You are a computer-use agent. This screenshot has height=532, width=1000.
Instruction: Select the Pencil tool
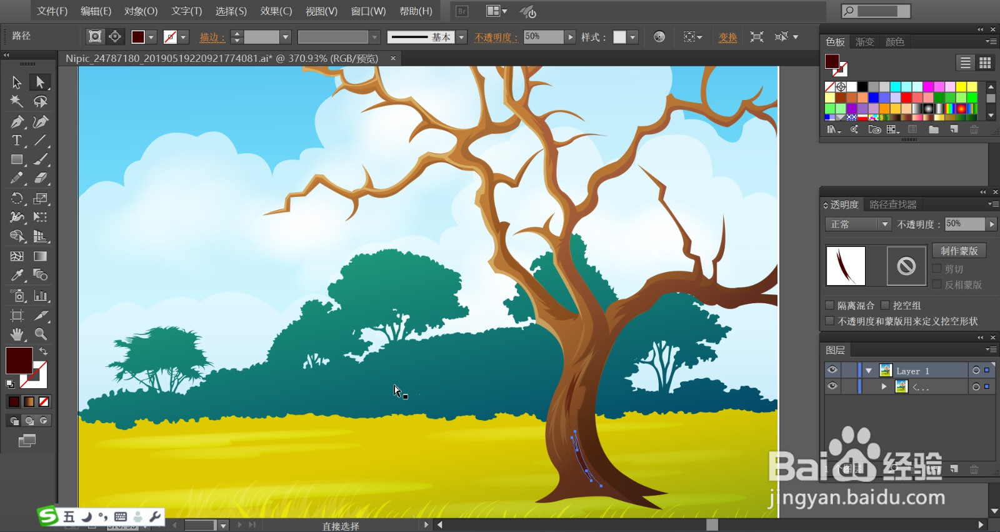(17, 179)
